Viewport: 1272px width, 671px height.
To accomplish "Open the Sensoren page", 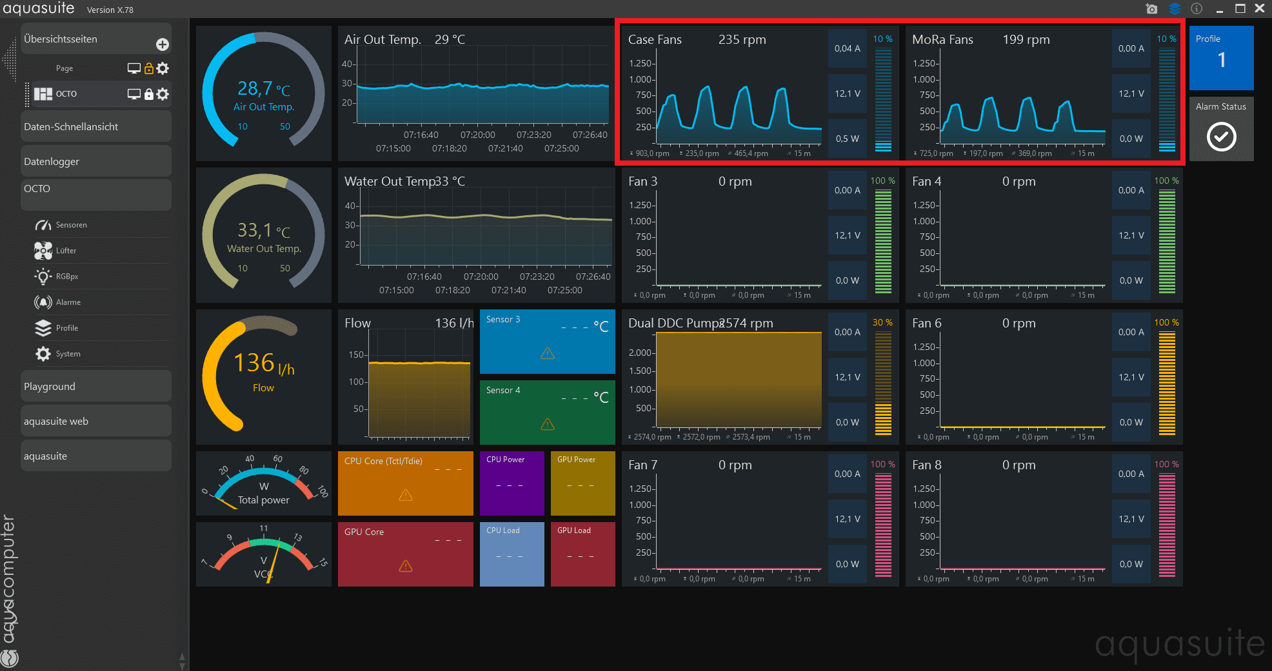I will [x=101, y=225].
